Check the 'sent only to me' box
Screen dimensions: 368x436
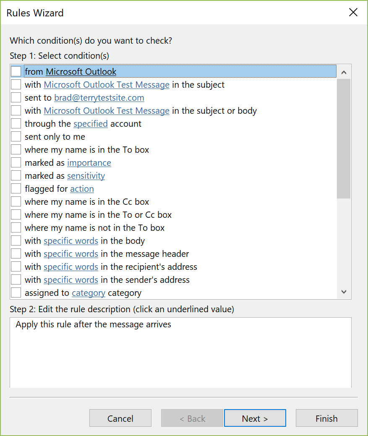16,136
